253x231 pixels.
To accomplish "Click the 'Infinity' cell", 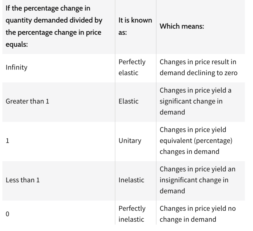I will (x=16, y=67).
